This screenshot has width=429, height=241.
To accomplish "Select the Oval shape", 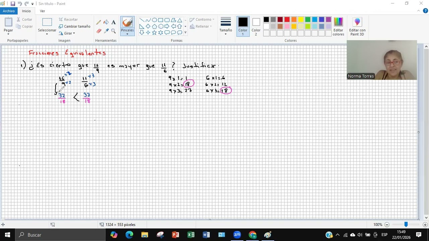I will [x=154, y=20].
